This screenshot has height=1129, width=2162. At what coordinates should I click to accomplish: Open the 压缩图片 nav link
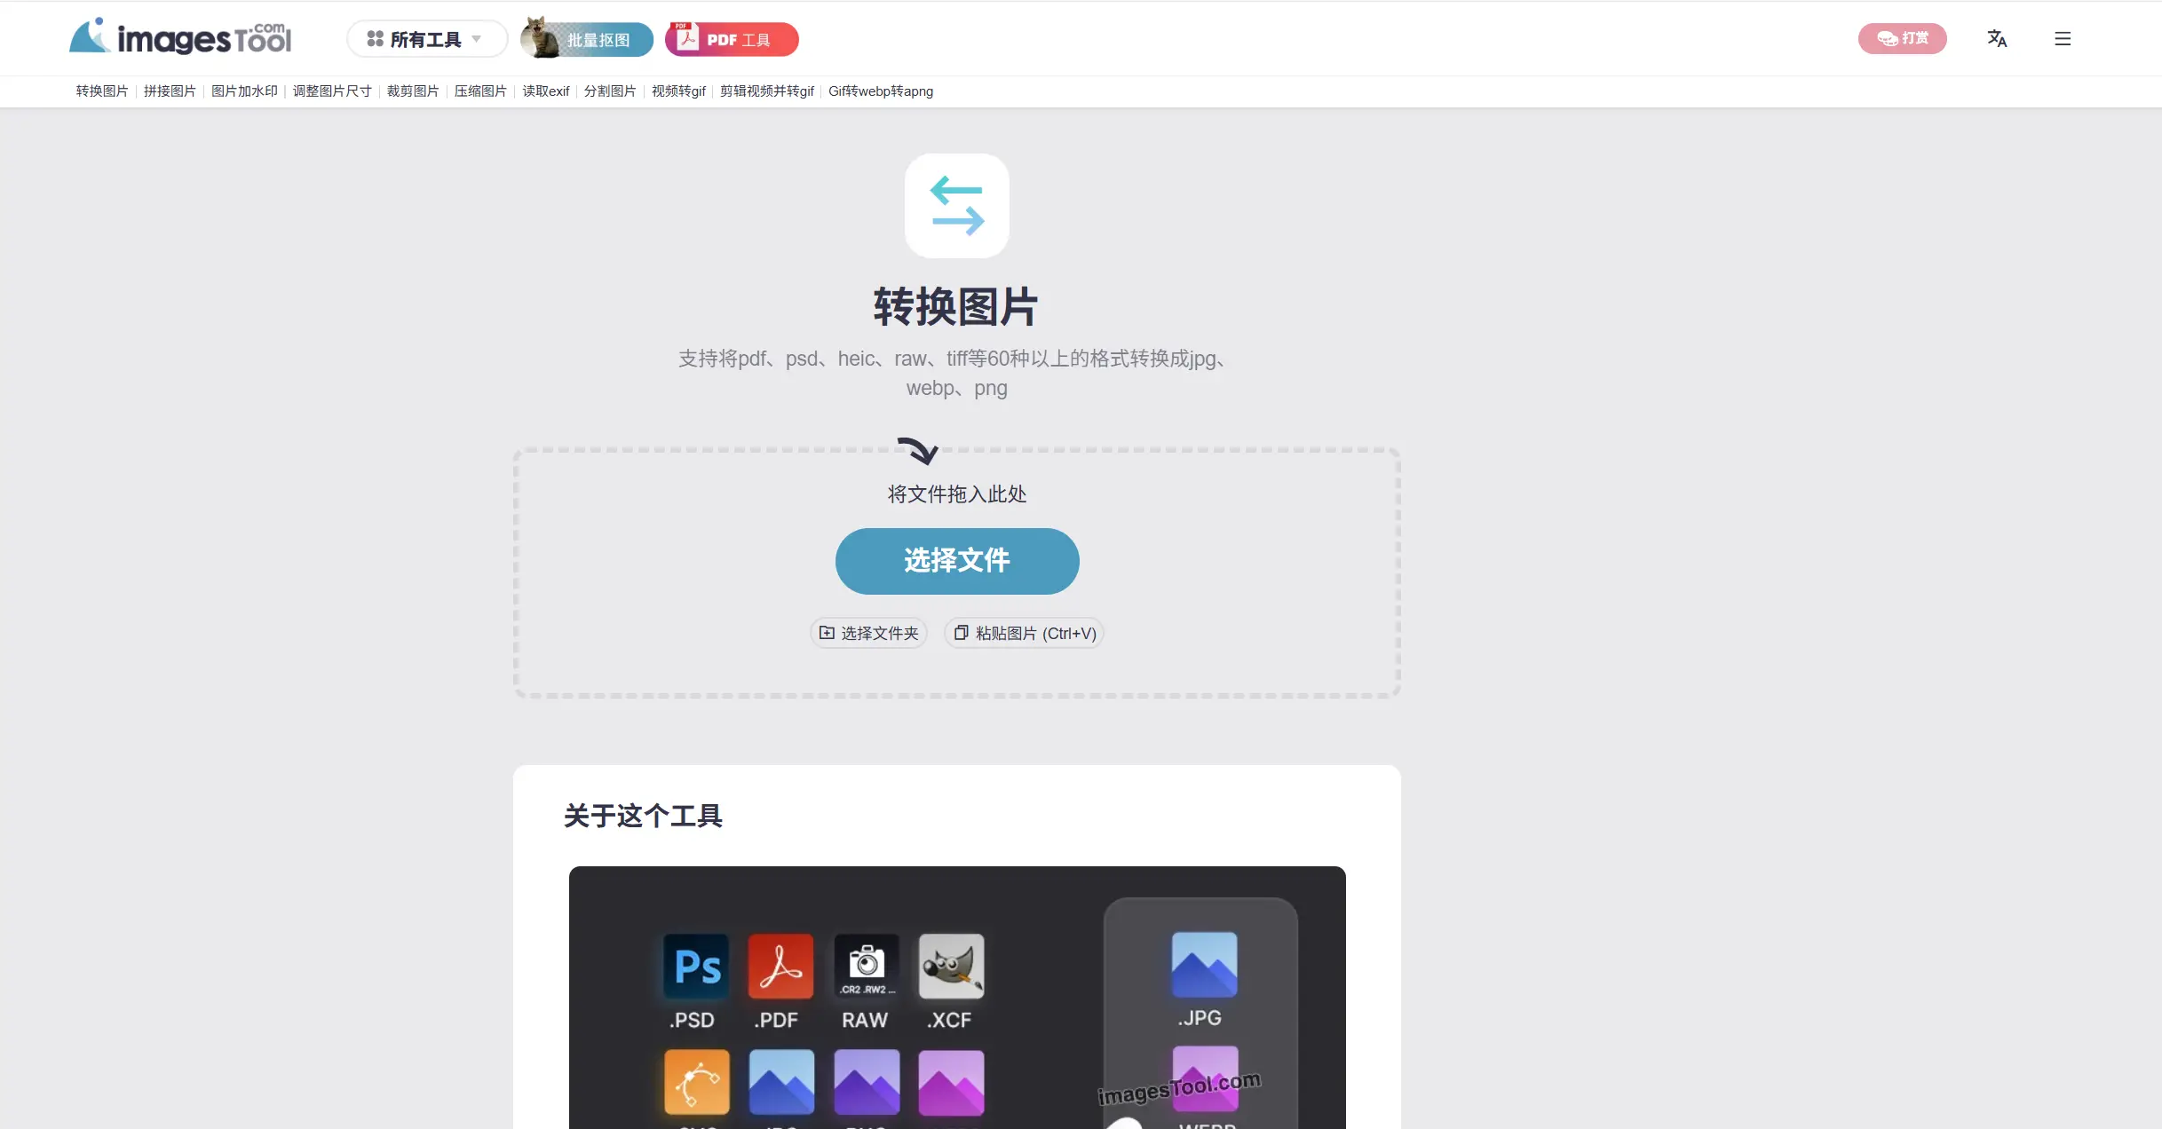480,91
